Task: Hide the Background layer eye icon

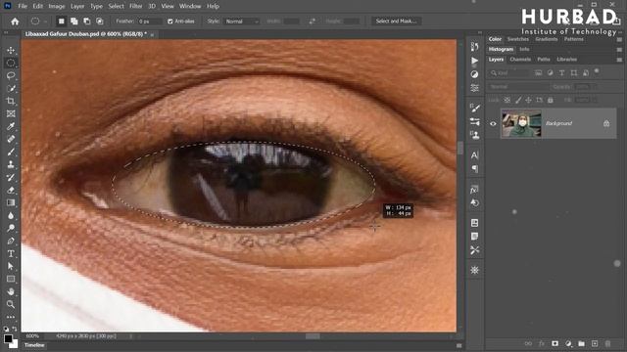Action: [x=493, y=124]
